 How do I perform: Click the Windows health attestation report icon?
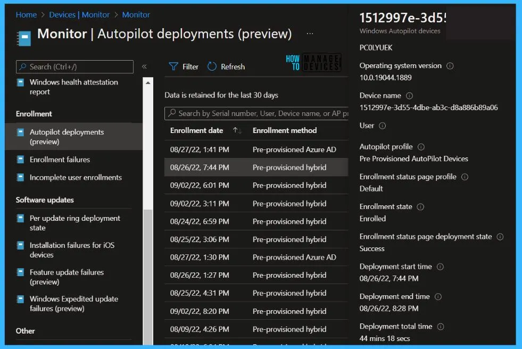click(x=20, y=82)
